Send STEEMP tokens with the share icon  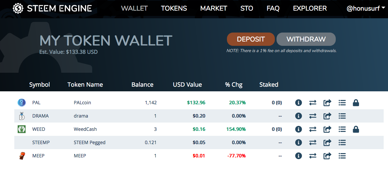(x=327, y=142)
